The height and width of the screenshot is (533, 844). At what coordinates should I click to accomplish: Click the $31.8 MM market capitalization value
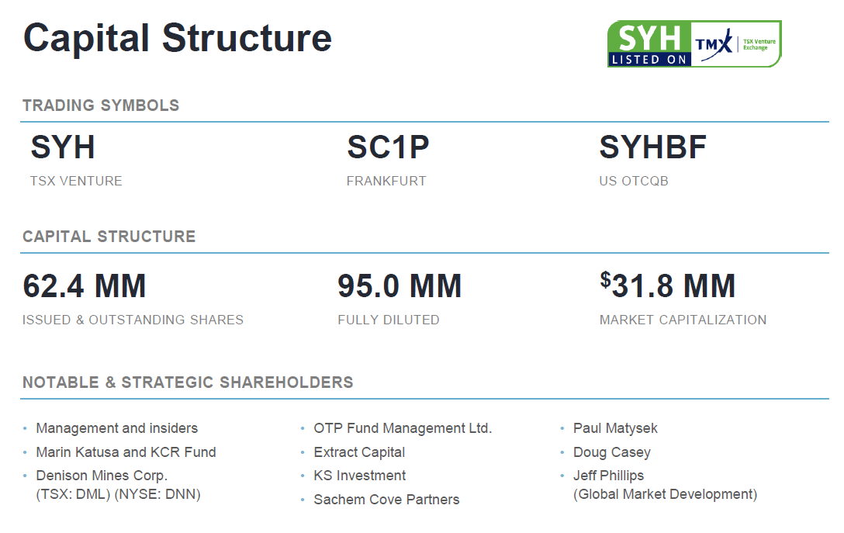coord(667,286)
